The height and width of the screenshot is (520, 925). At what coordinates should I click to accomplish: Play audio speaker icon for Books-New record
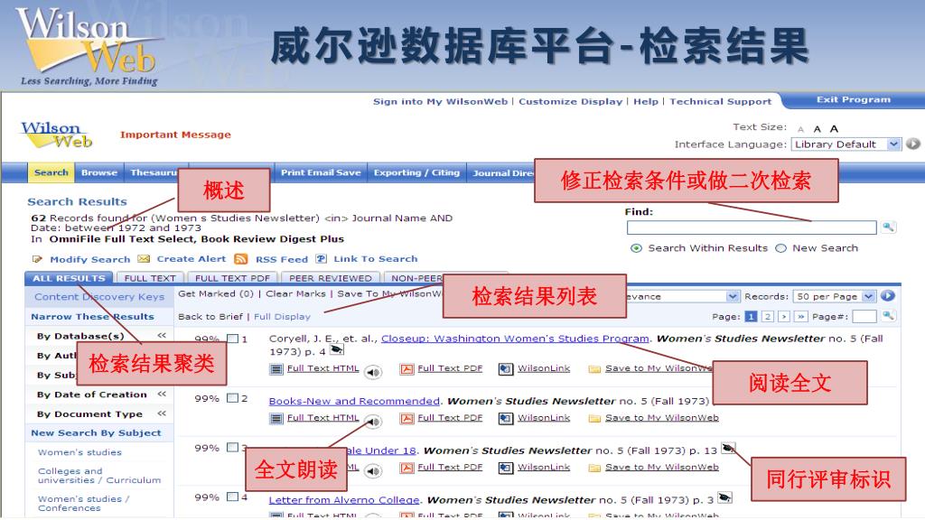coord(373,421)
